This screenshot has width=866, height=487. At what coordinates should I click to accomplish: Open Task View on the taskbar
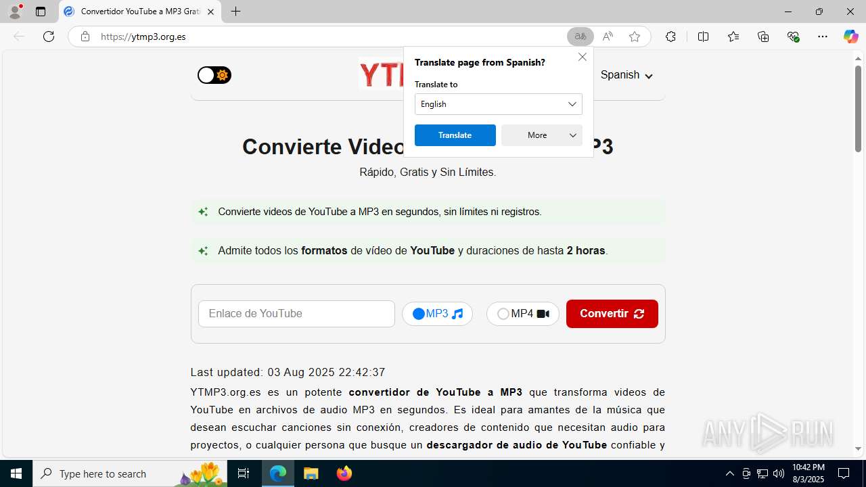244,473
